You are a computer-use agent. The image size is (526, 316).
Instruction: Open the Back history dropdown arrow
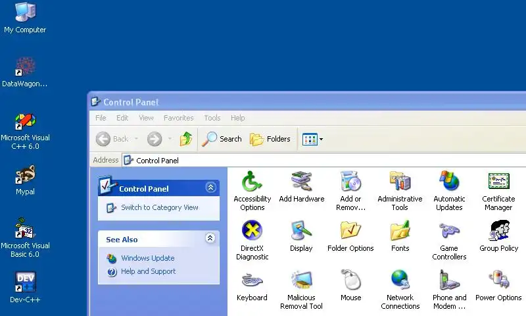click(136, 139)
